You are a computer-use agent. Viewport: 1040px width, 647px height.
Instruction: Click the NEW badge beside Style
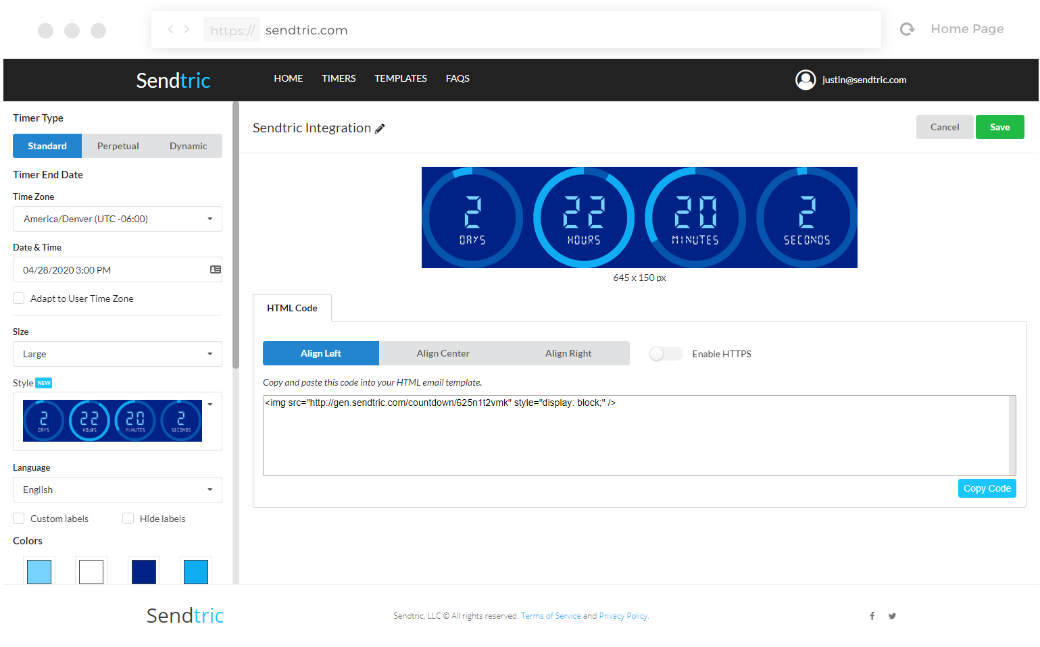[x=44, y=383]
